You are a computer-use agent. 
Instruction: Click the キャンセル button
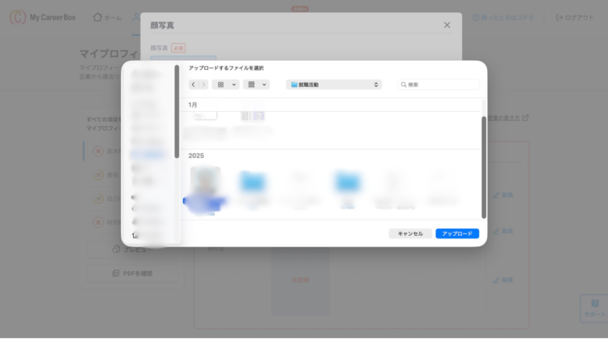point(410,233)
